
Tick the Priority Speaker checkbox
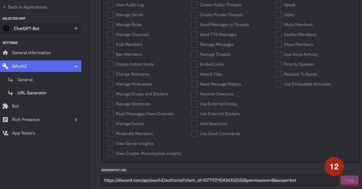[278, 64]
